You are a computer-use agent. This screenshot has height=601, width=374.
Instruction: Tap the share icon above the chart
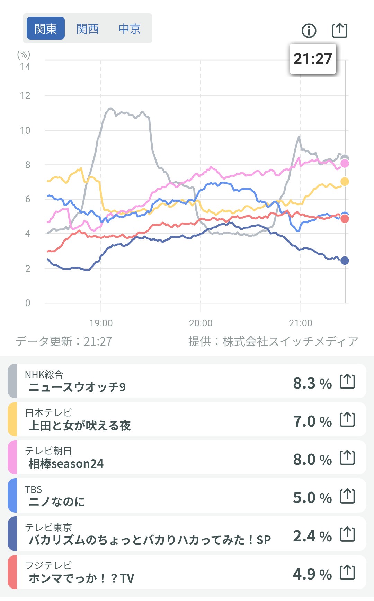coord(339,31)
